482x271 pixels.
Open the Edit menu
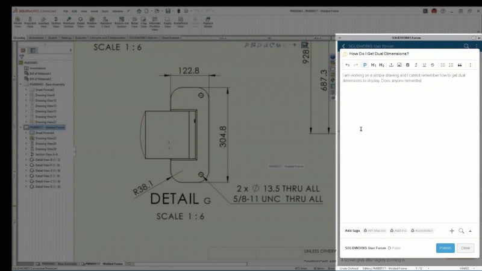[74, 11]
